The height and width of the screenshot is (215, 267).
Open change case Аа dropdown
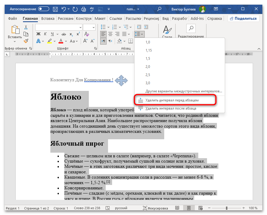pyautogui.click(x=74, y=41)
